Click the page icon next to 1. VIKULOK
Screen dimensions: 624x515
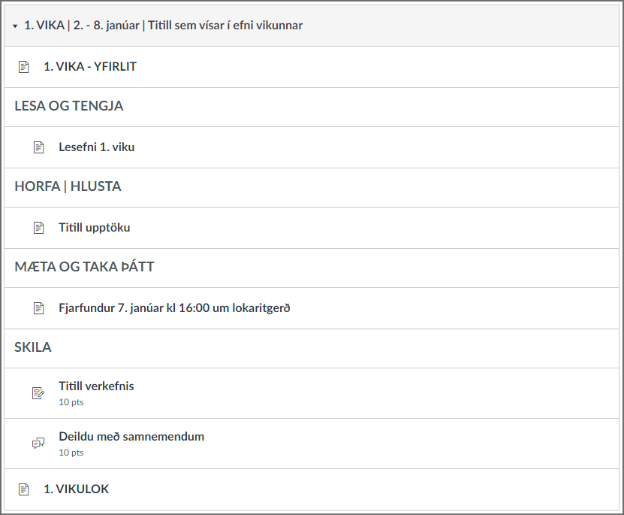click(24, 489)
